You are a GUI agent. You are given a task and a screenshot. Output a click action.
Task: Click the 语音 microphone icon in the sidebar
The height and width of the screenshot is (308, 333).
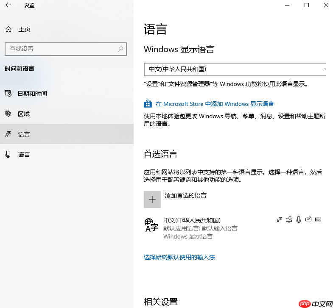coord(8,154)
